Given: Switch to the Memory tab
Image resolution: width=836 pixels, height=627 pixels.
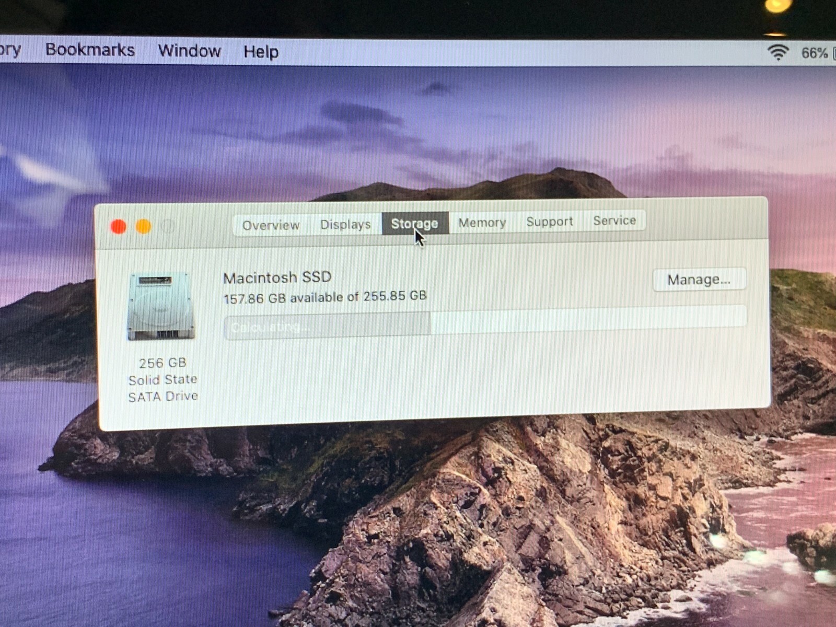Looking at the screenshot, I should 482,223.
